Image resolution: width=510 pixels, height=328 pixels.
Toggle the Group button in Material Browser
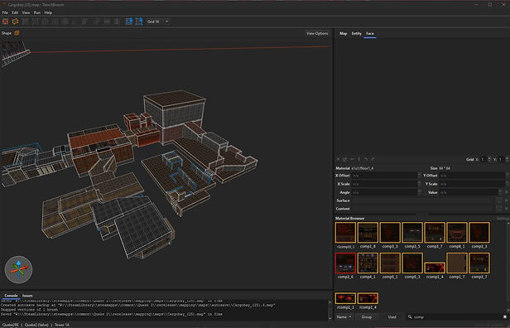[x=367, y=316]
